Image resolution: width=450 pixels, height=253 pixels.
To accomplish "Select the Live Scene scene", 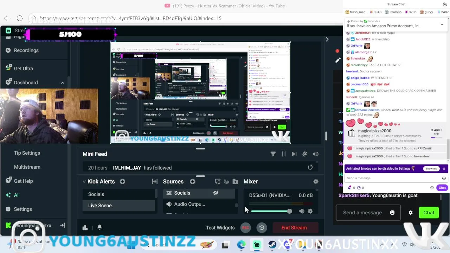I will [x=118, y=206].
